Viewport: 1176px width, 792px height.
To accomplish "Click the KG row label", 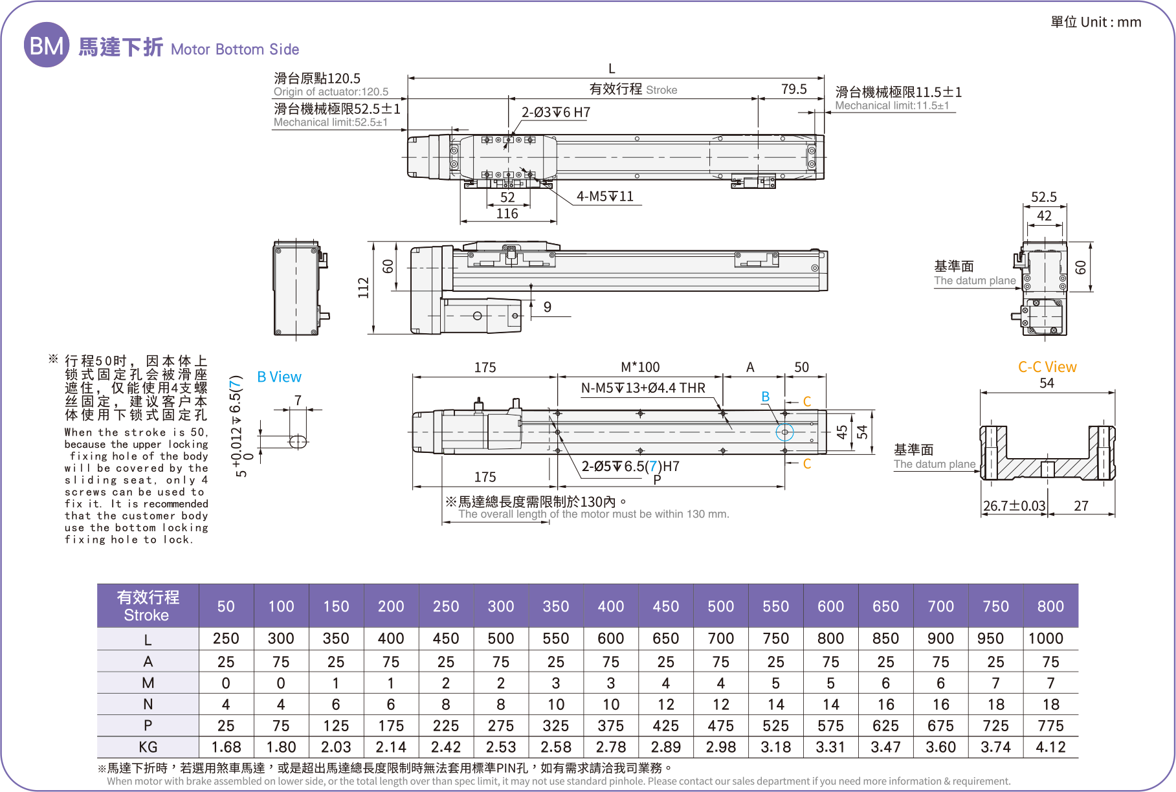I will (148, 747).
